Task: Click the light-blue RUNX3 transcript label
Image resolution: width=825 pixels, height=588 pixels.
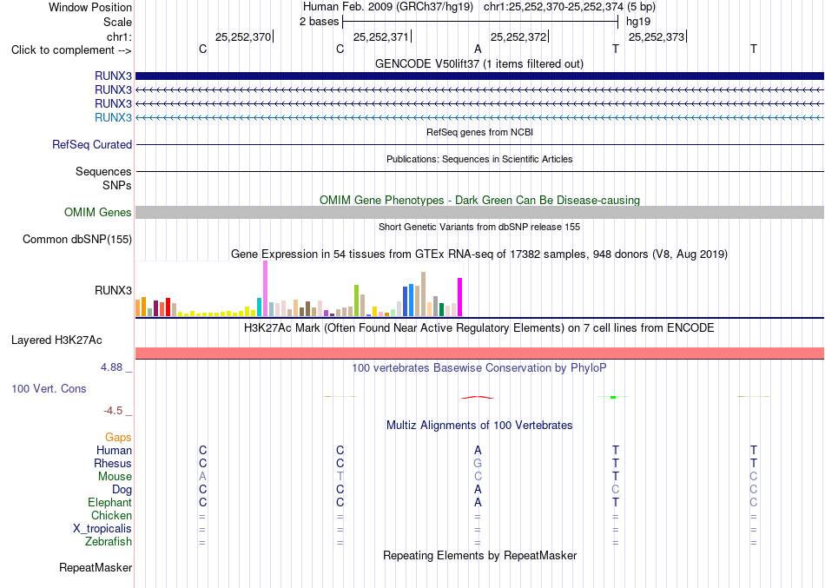Action: coord(113,117)
